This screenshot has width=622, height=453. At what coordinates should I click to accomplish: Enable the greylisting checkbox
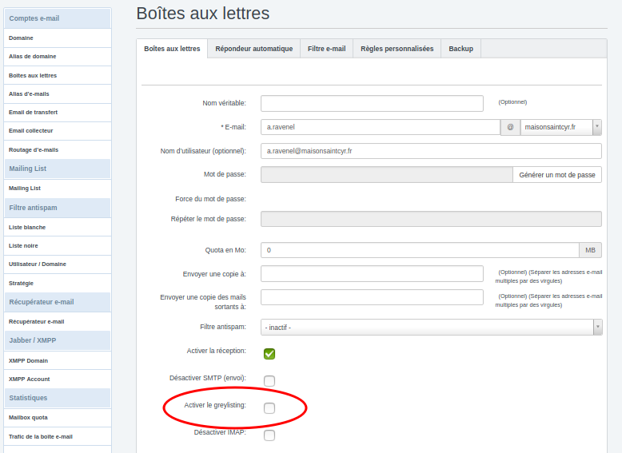click(269, 408)
